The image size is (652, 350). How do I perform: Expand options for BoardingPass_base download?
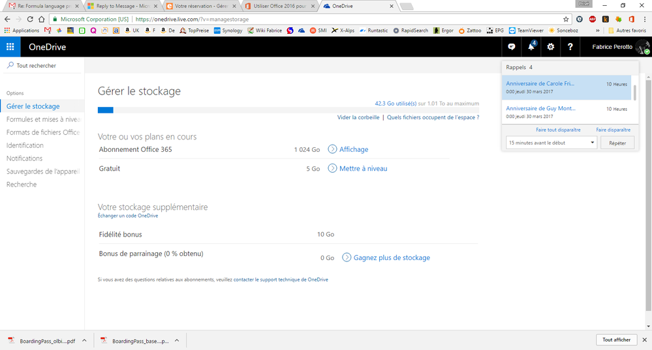coord(177,340)
